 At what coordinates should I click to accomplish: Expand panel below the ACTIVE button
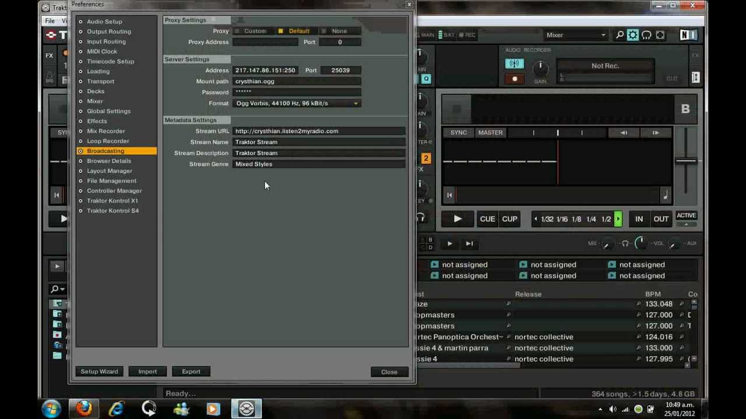pyautogui.click(x=686, y=224)
